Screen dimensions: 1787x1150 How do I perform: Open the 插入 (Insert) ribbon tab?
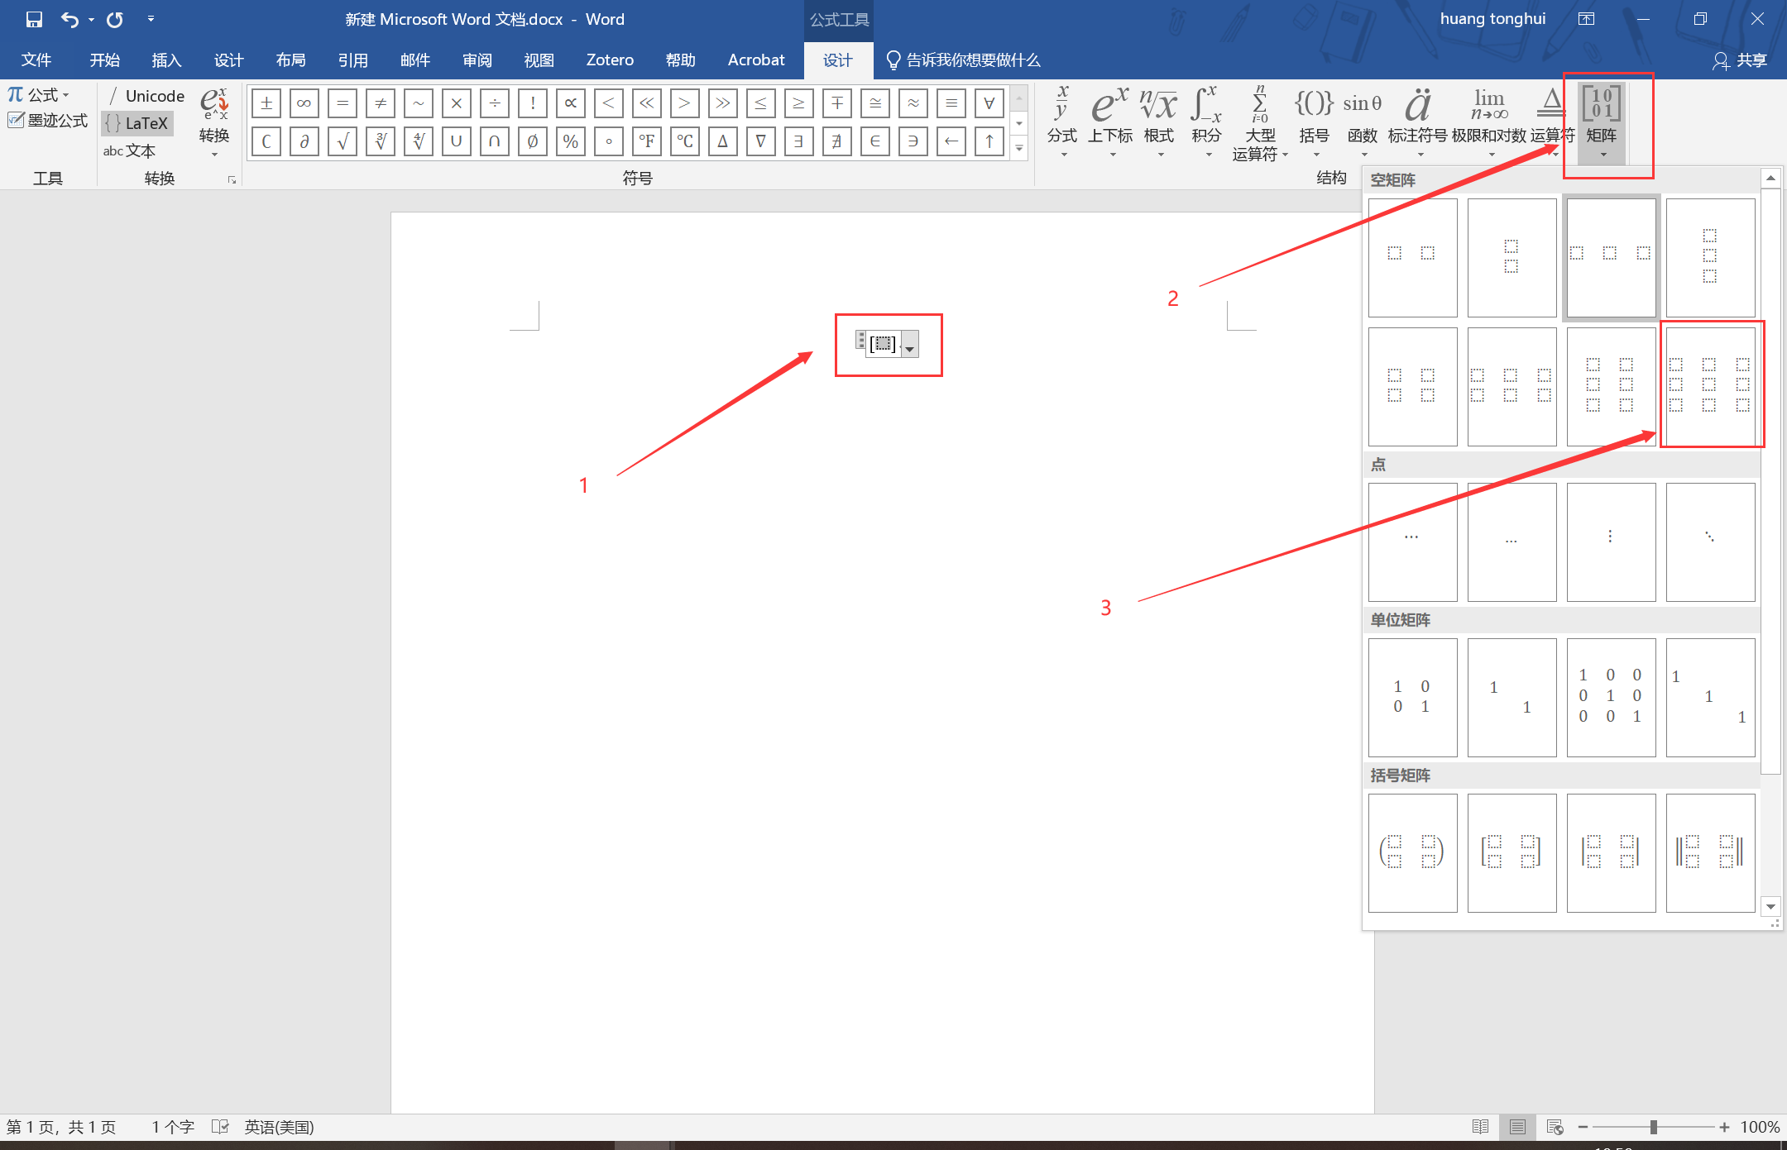pyautogui.click(x=166, y=60)
